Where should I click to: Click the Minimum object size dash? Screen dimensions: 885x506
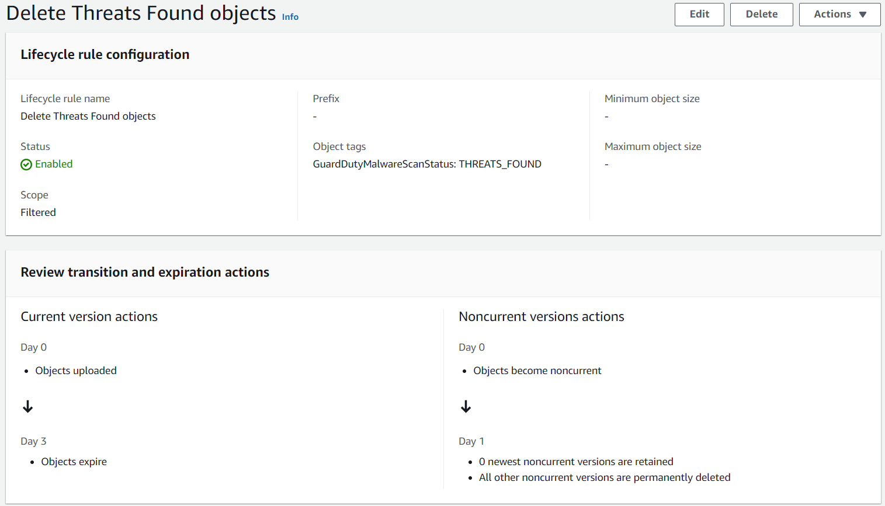point(606,116)
